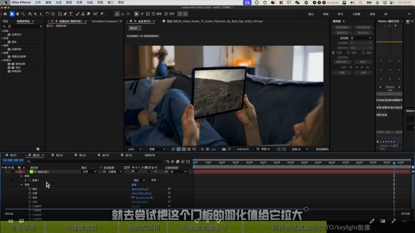The height and width of the screenshot is (233, 415).
Task: Expand the 蒙版 1 mask properties
Action: click(x=26, y=180)
